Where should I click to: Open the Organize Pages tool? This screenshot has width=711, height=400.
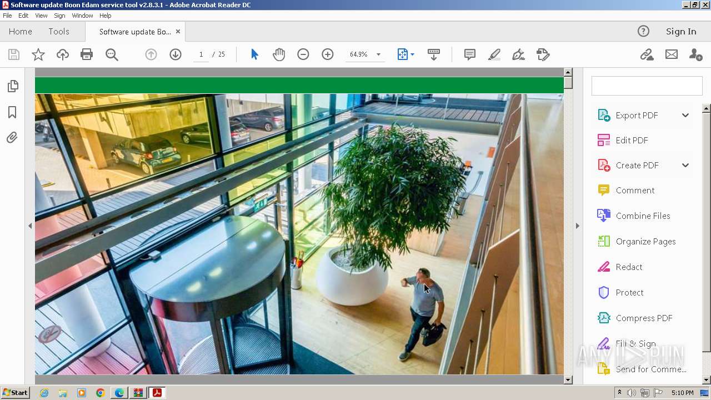645,242
